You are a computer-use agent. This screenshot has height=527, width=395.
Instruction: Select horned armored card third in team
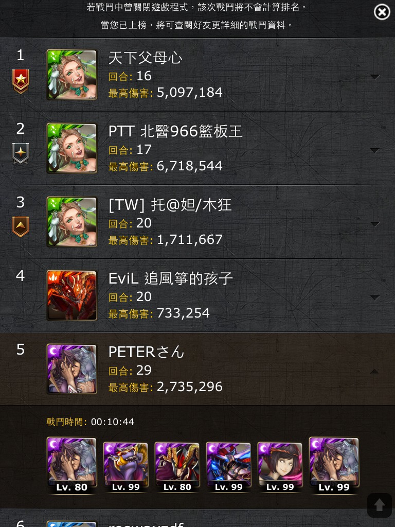177,467
